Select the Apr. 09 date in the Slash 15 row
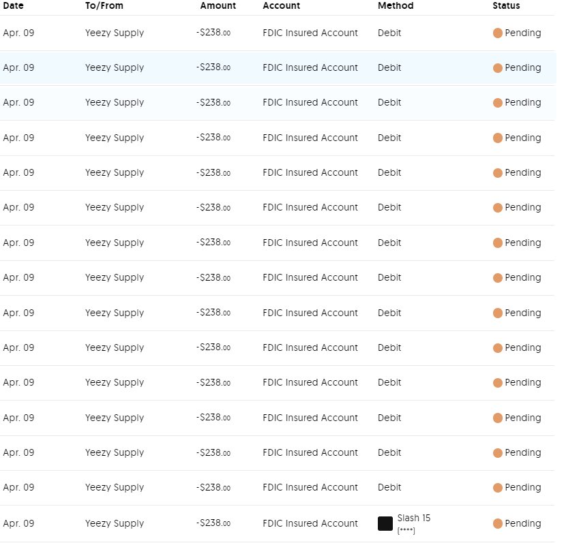 [18, 523]
